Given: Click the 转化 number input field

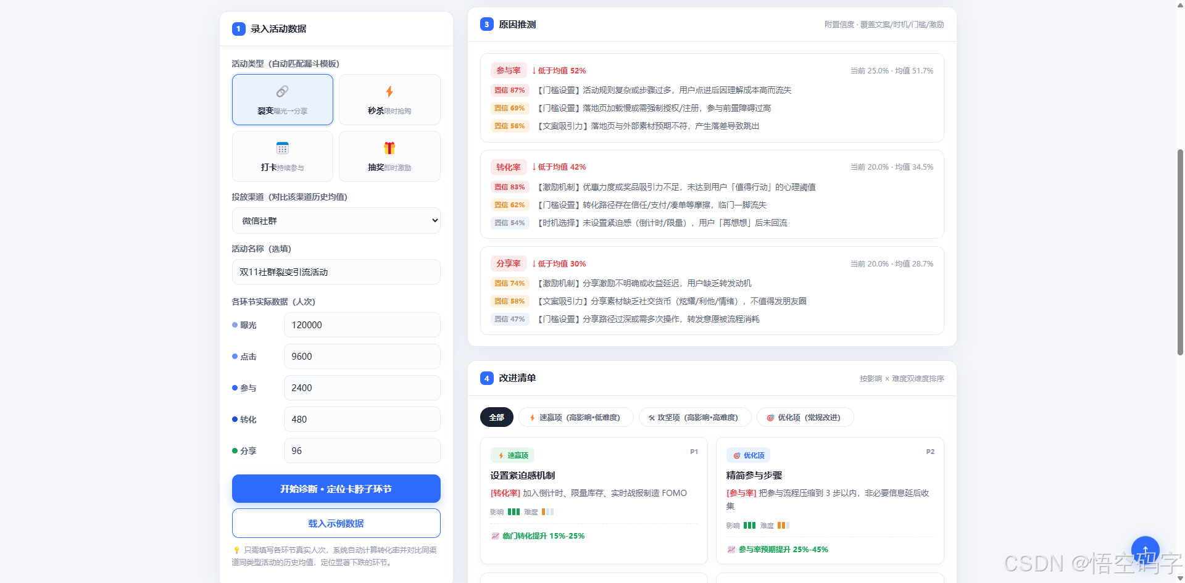Looking at the screenshot, I should click(362, 420).
